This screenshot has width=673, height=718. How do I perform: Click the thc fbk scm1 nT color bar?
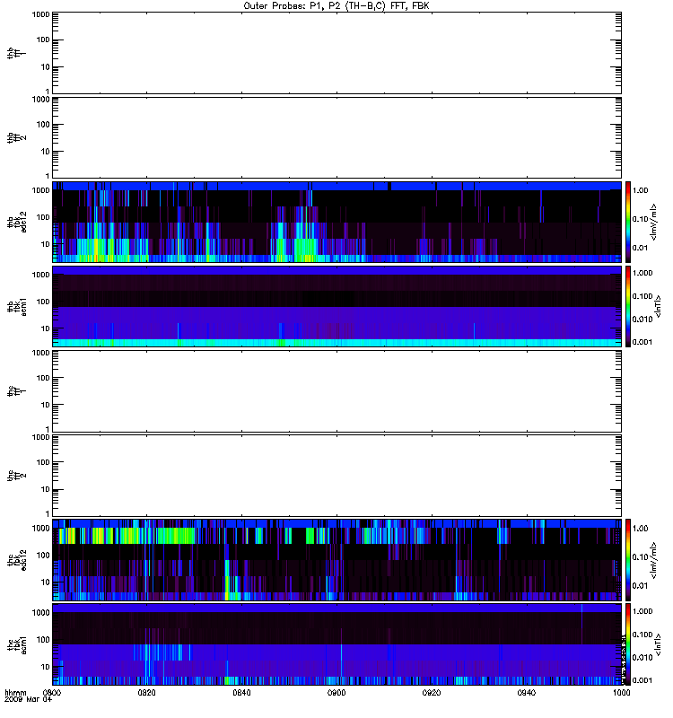tap(628, 644)
